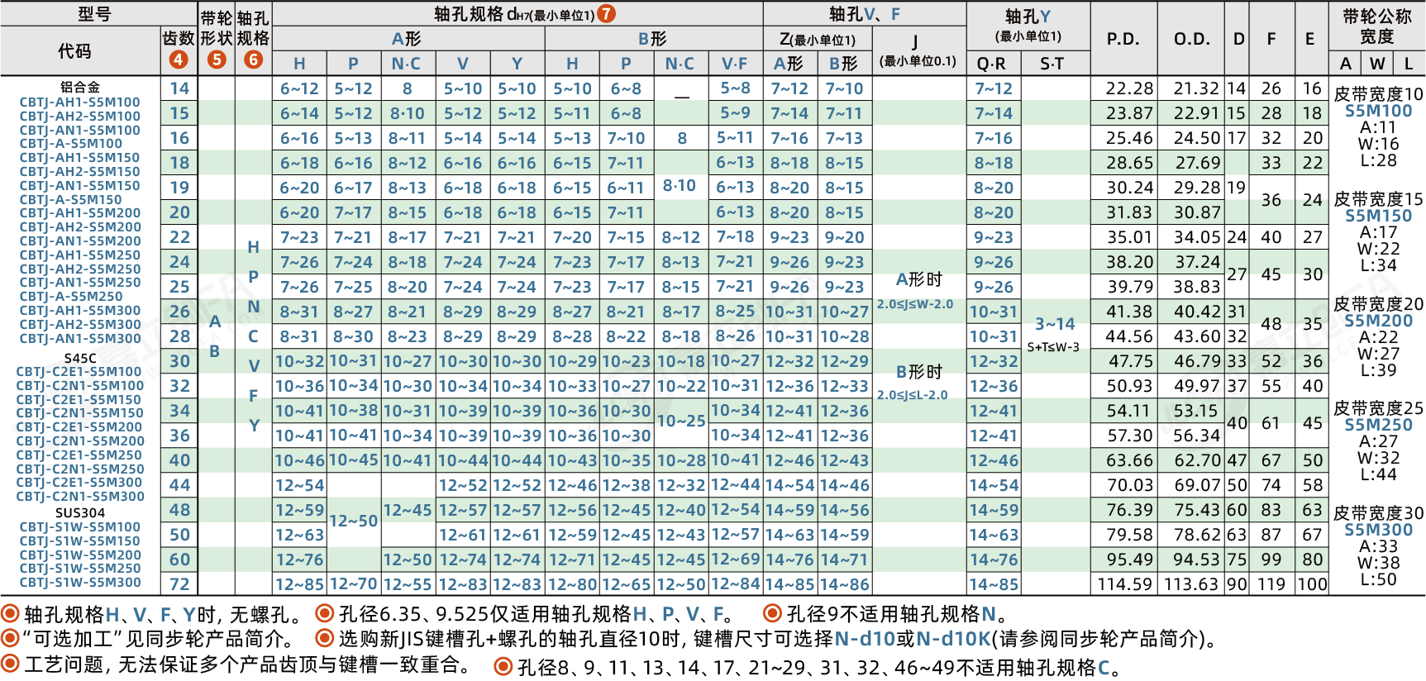Select the S·T sub-header

tap(1052, 64)
